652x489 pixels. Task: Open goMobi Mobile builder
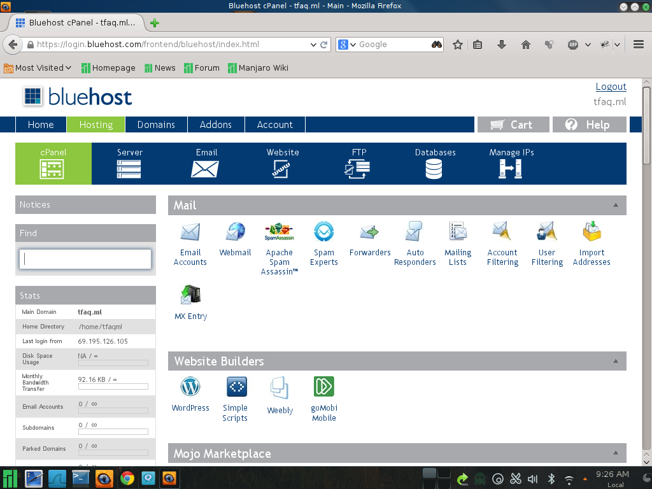(x=323, y=387)
